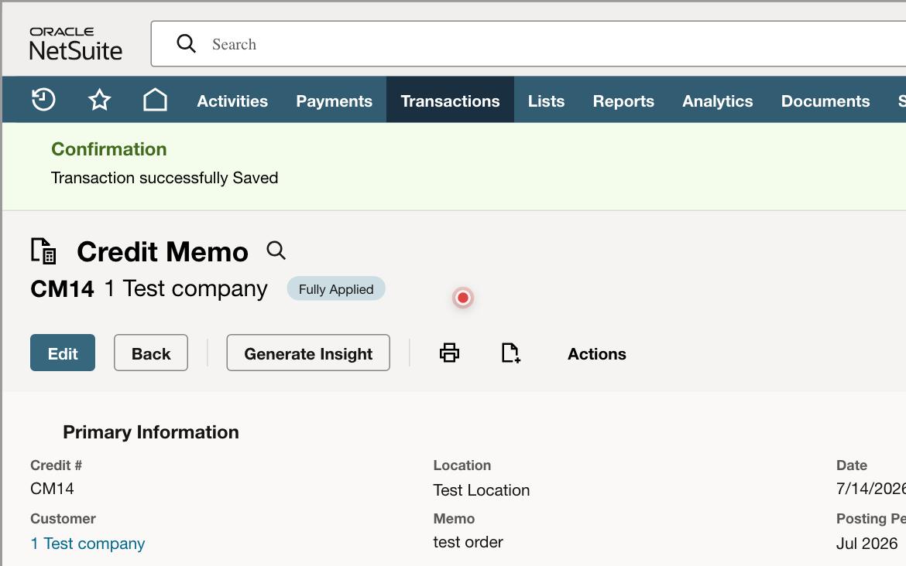Click the Credit Memo record type icon
This screenshot has width=906, height=566.
pyautogui.click(x=43, y=251)
